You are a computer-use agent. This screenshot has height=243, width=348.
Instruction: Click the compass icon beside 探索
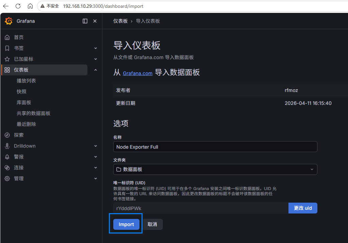(7, 135)
